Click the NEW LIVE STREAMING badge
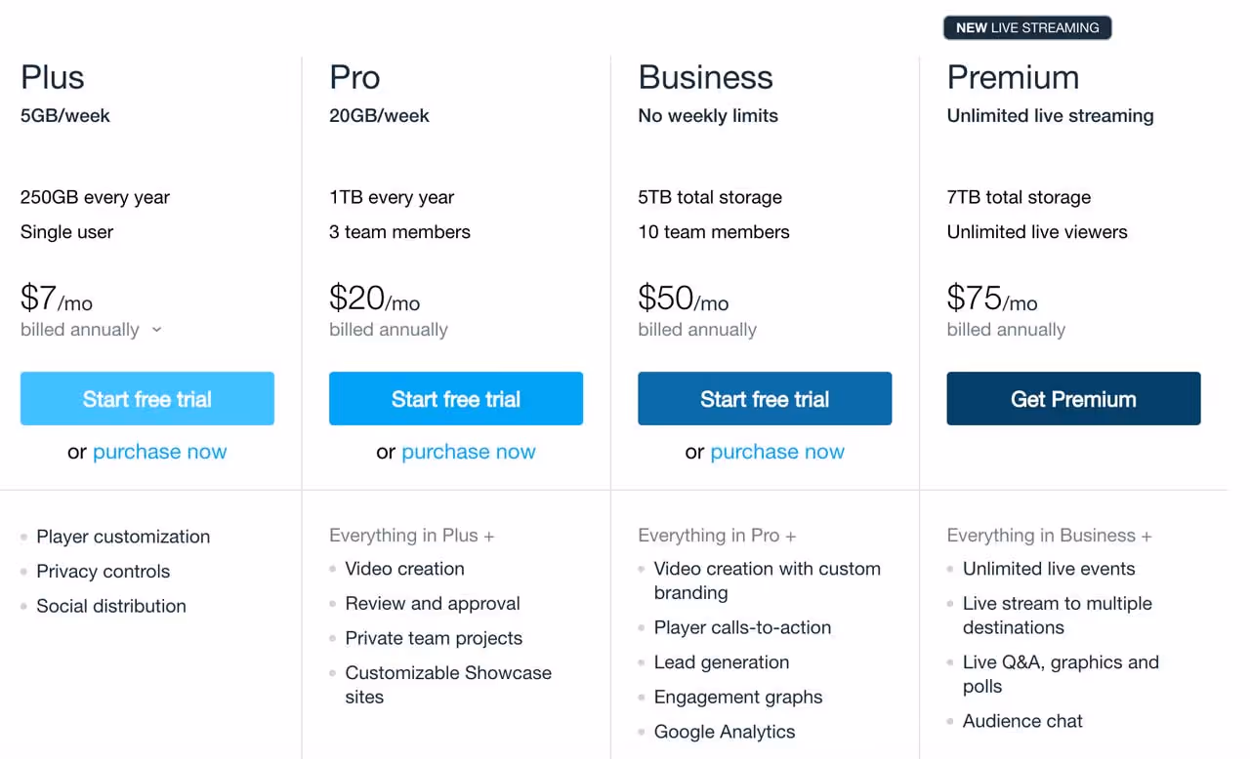 (x=1026, y=27)
